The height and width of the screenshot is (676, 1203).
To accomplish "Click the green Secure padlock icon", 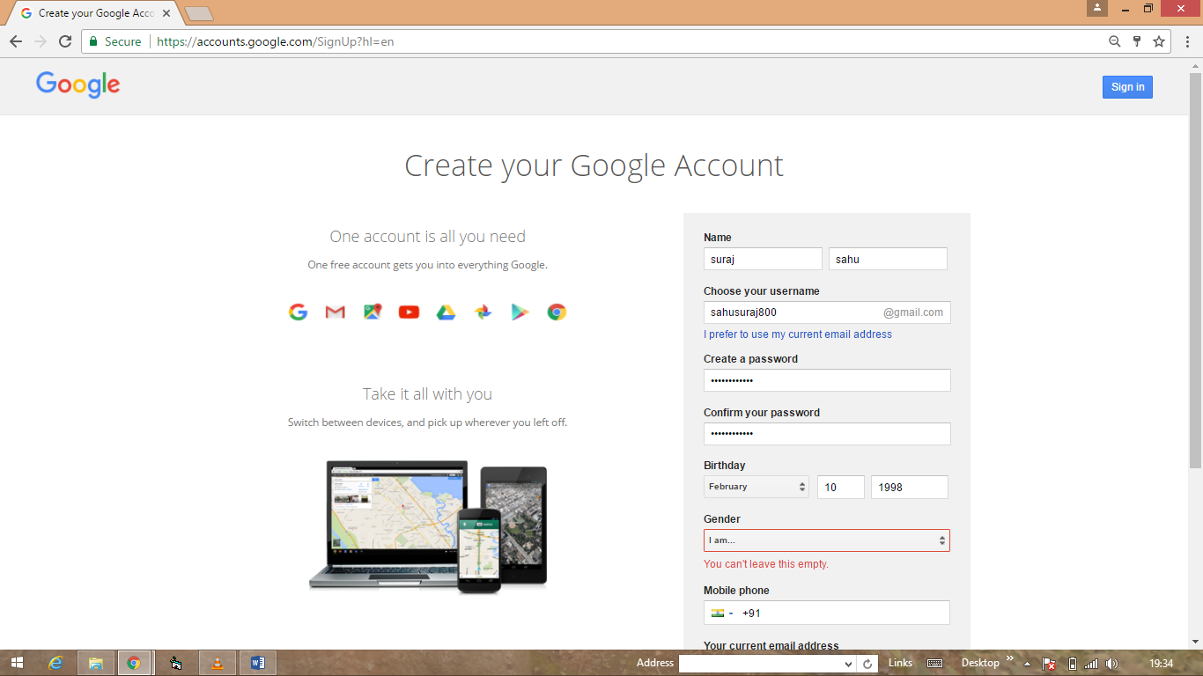I will tap(94, 41).
